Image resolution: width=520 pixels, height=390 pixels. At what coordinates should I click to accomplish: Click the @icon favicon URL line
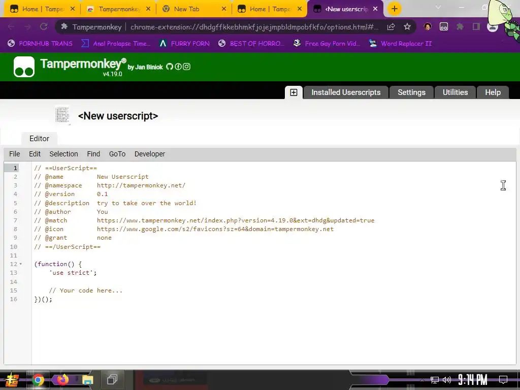pos(184,229)
